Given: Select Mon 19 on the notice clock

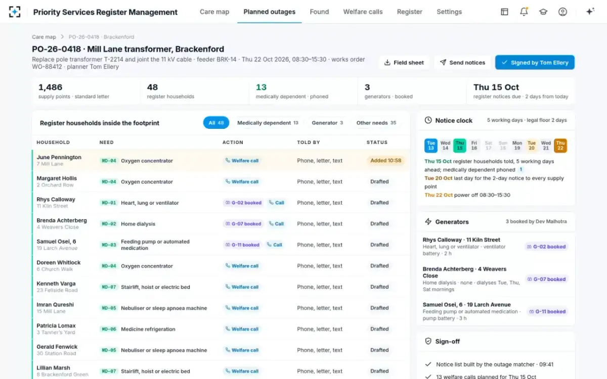Looking at the screenshot, I should tap(517, 146).
